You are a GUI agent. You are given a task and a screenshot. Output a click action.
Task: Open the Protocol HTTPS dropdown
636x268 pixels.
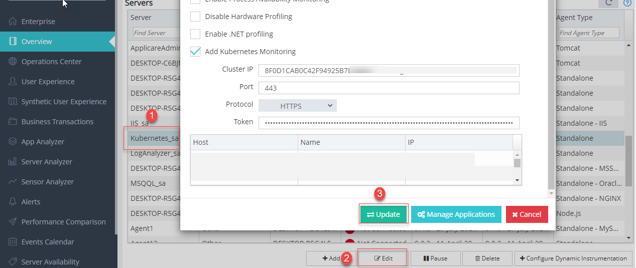point(297,106)
